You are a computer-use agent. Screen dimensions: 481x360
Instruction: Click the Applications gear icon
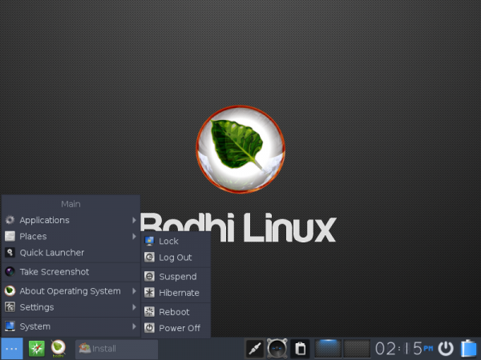click(10, 220)
